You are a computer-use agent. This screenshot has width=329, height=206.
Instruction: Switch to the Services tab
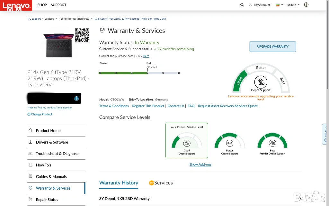click(x=163, y=183)
